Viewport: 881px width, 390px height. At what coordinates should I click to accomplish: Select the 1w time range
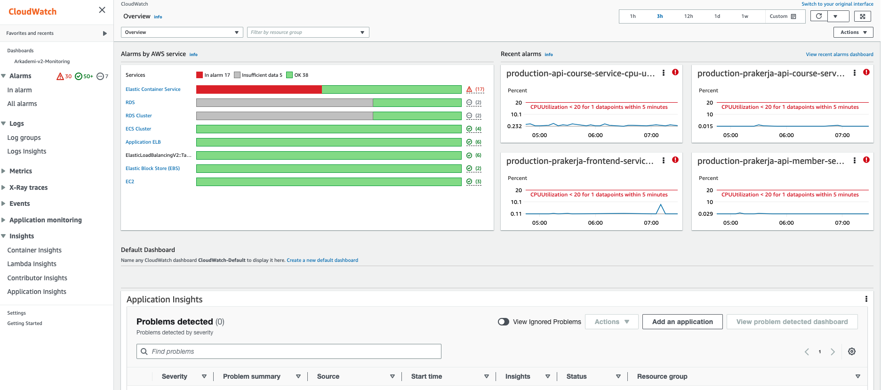point(745,16)
